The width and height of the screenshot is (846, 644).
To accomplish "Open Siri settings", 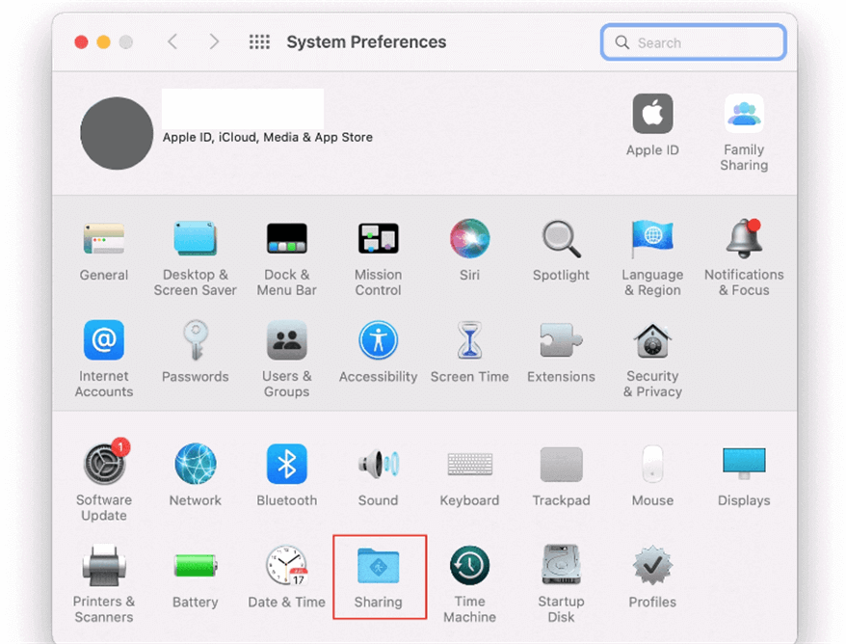I will point(469,249).
